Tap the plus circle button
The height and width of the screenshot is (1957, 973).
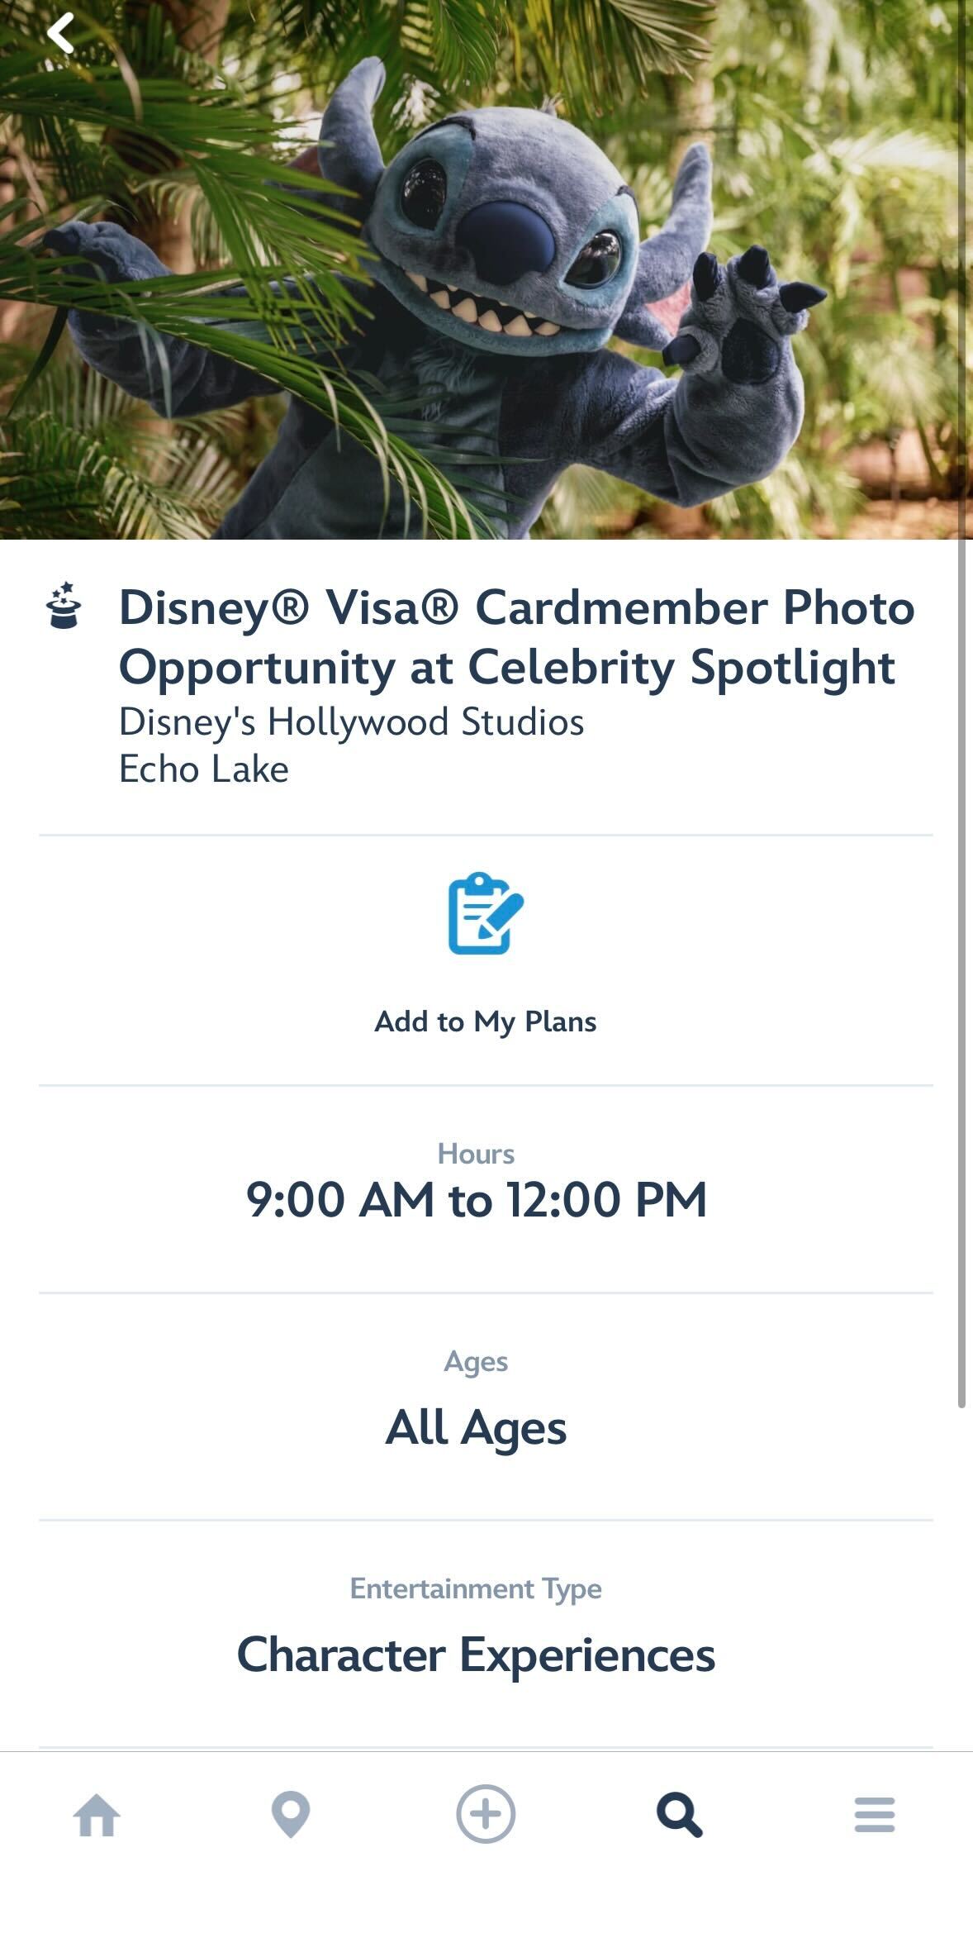[486, 1814]
